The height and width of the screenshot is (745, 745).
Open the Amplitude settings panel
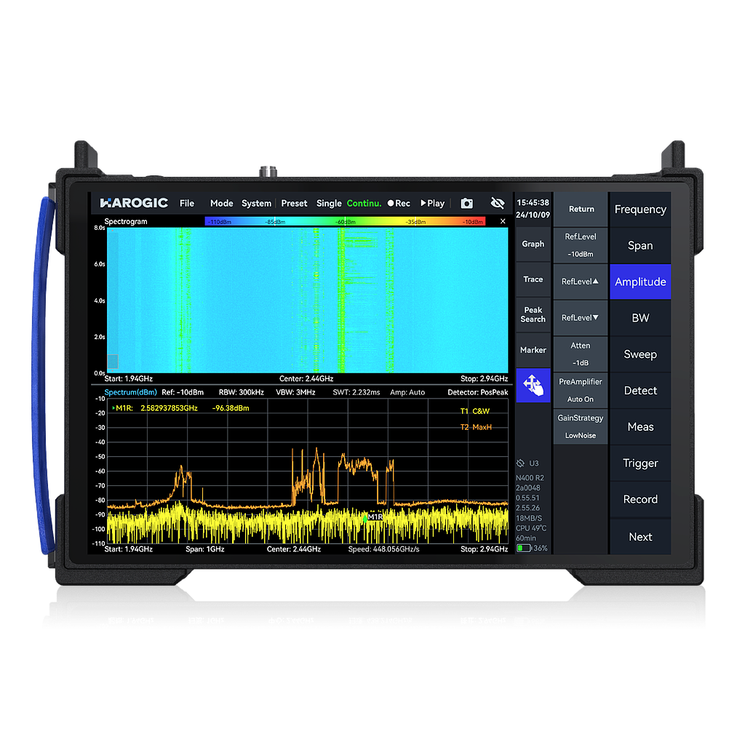[x=640, y=282]
